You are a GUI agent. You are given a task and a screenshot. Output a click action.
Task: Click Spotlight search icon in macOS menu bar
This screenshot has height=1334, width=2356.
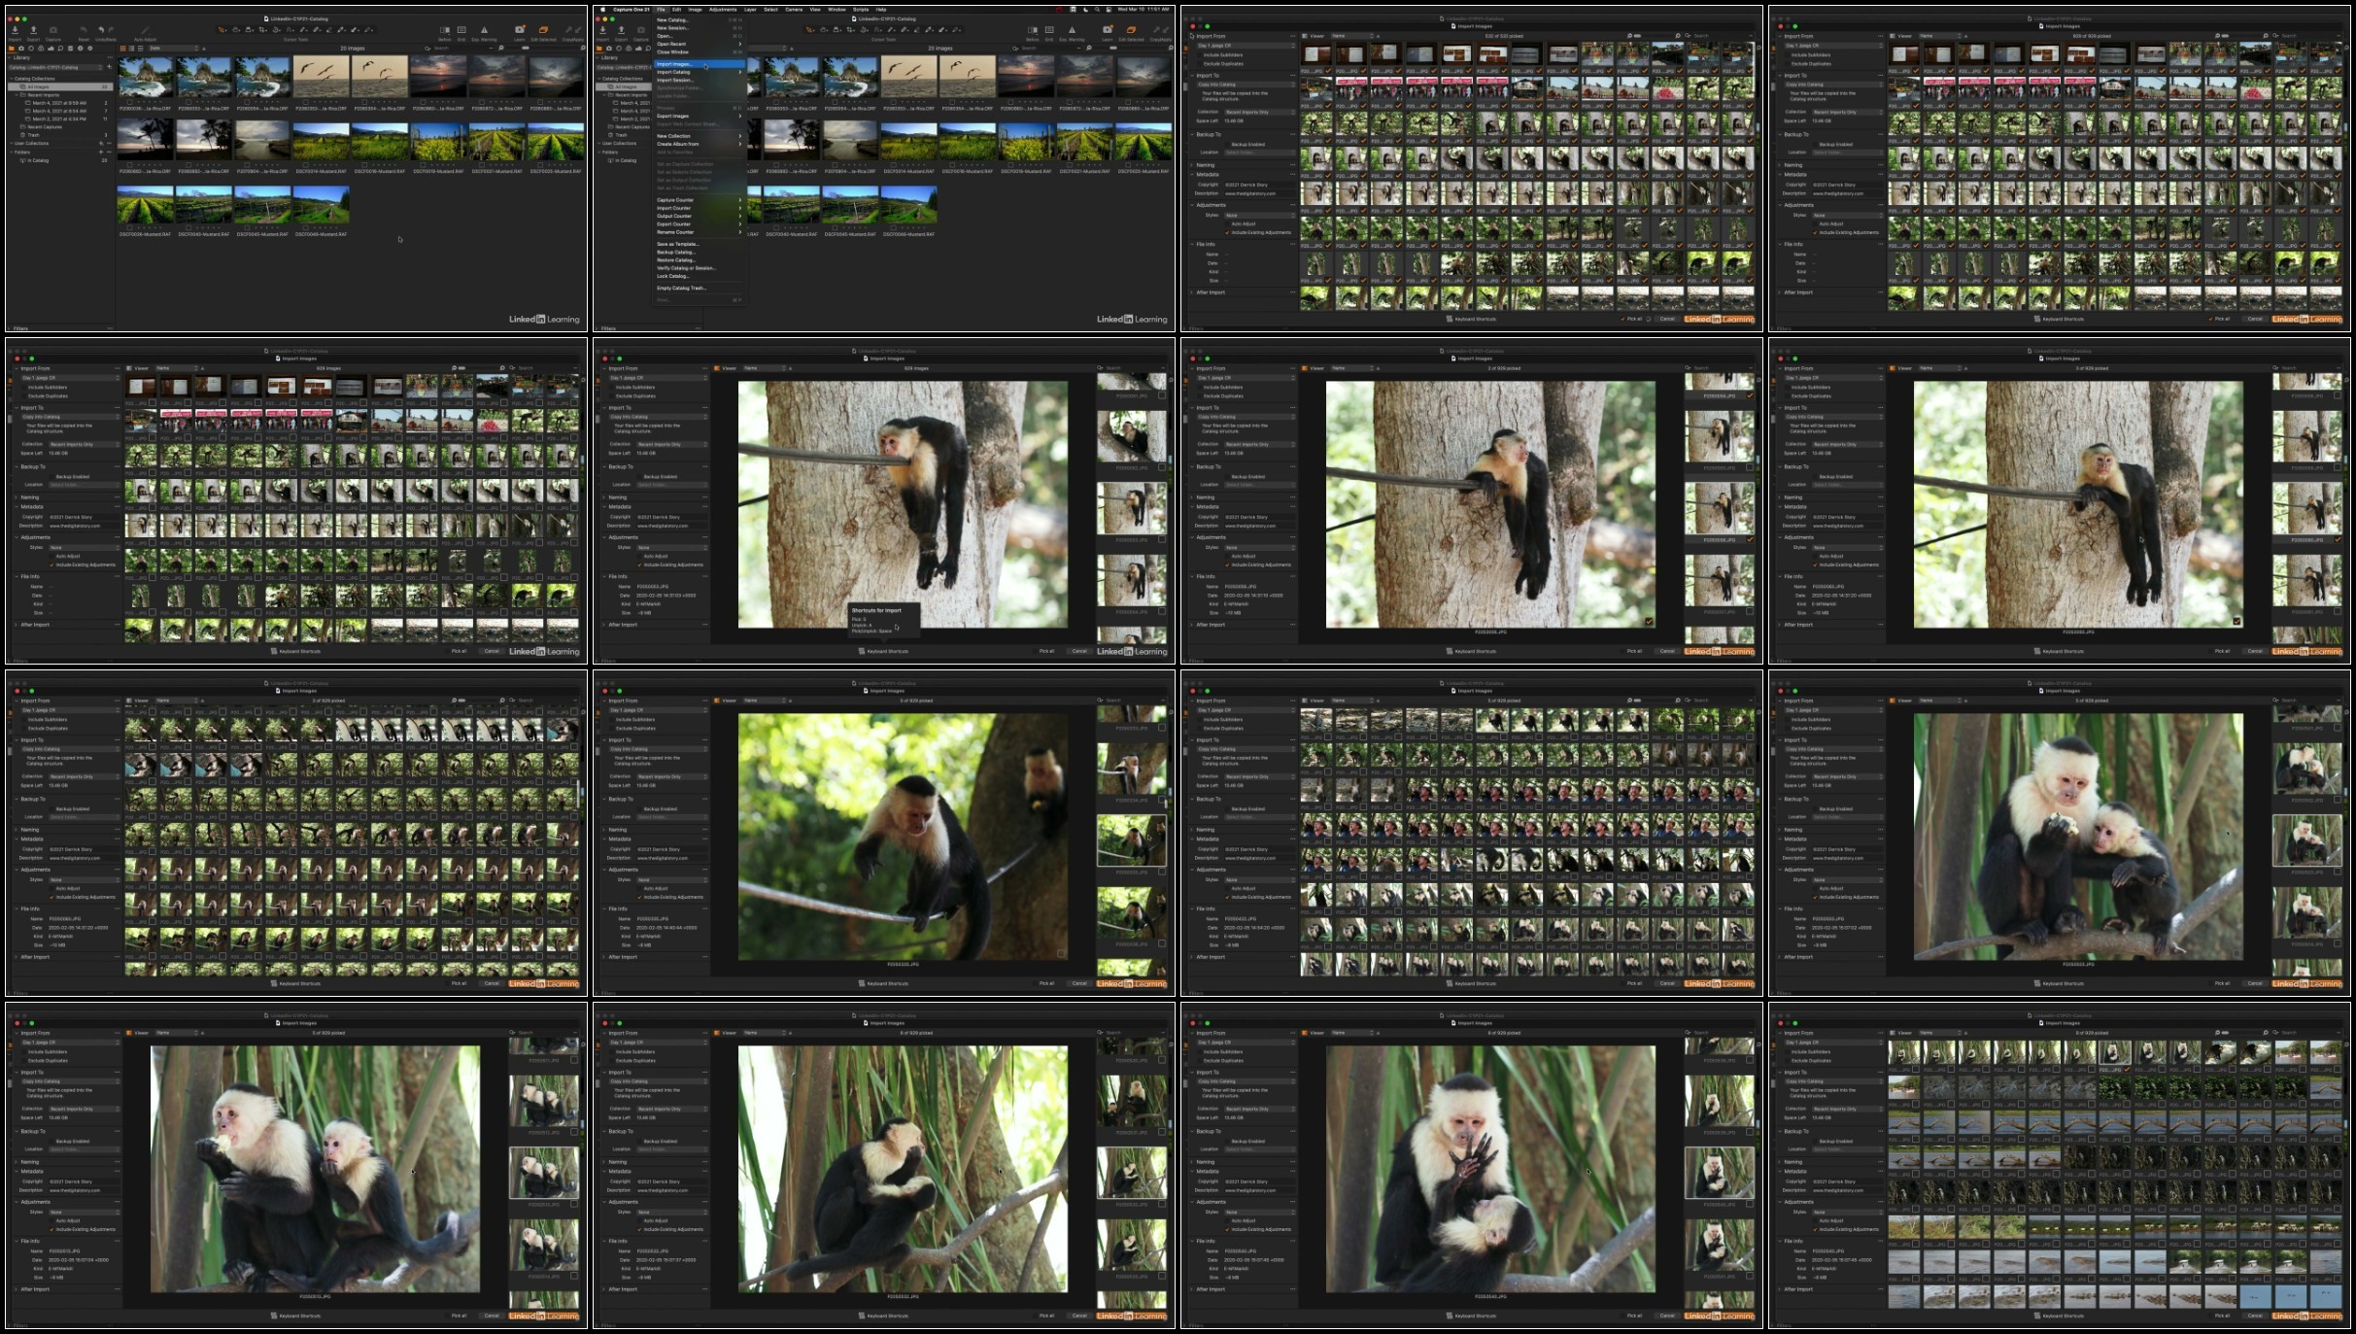click(1098, 9)
